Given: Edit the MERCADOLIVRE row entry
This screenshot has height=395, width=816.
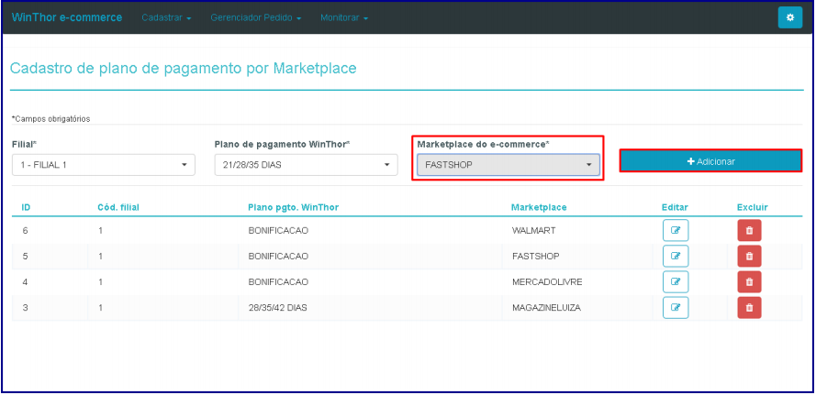Looking at the screenshot, I should 676,281.
